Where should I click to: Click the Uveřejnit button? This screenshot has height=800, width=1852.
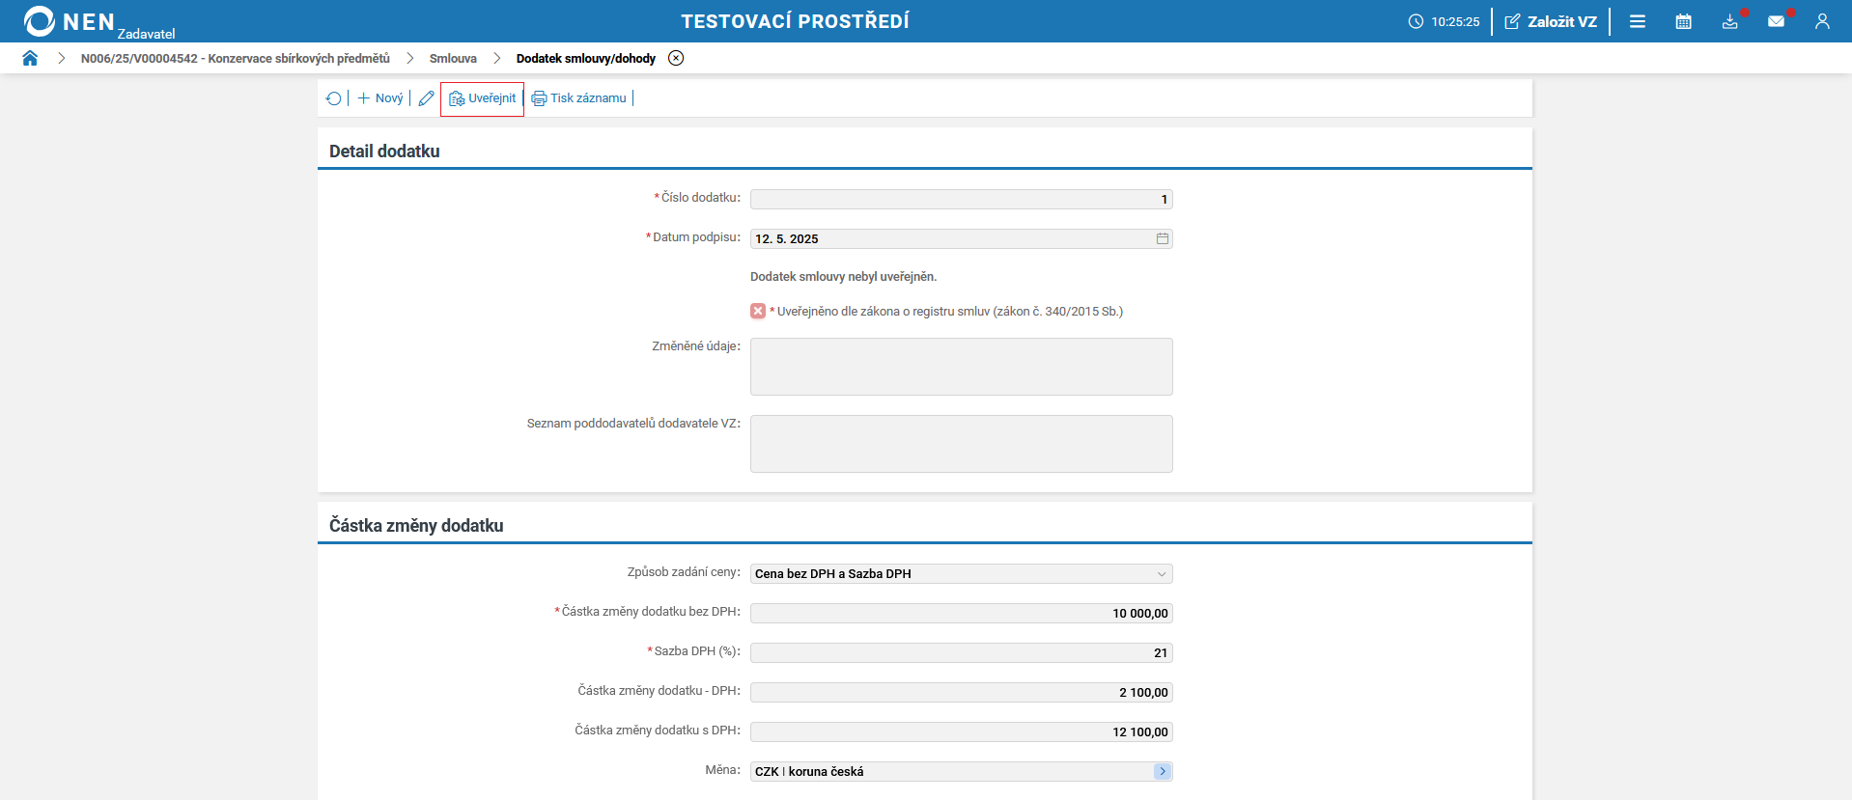tap(482, 98)
